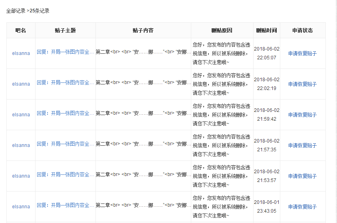Open post title link in the 22:02:19 row

click(x=65, y=82)
